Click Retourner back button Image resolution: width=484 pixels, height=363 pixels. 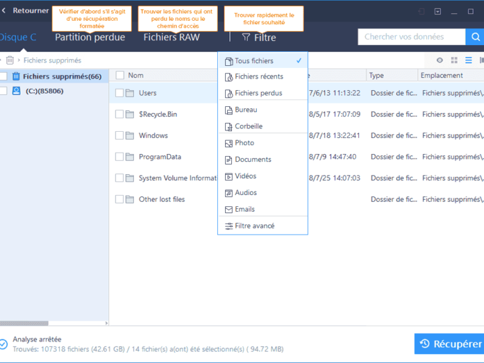tap(26, 11)
